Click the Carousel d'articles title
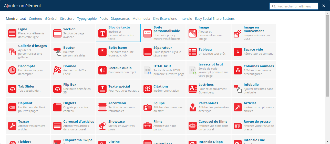330x144 pixels. tap(79, 122)
